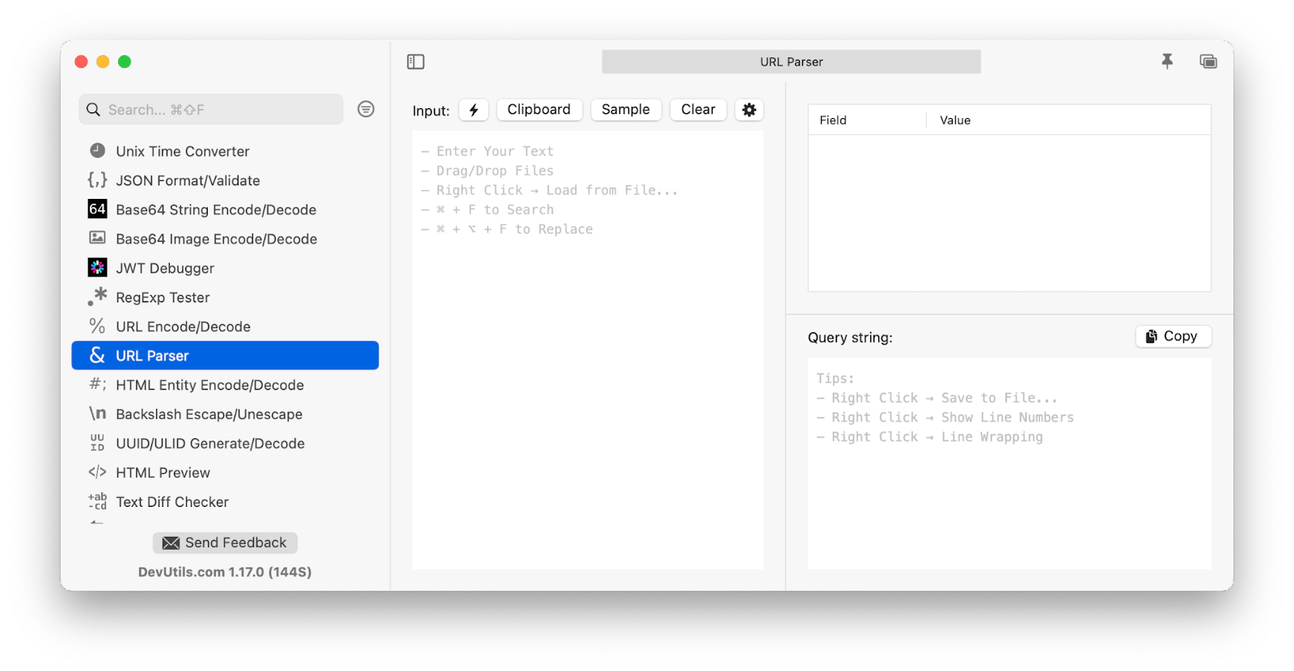Click Send Feedback button

click(225, 542)
